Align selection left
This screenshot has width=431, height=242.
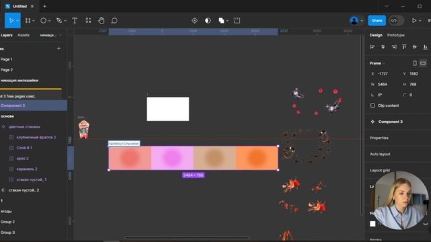372,47
